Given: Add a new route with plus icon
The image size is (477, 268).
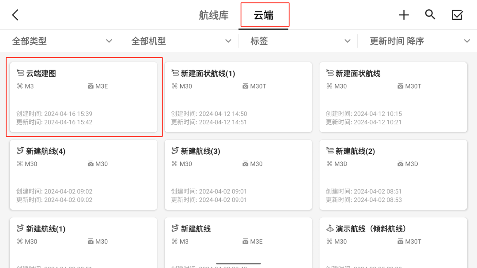Looking at the screenshot, I should point(404,15).
